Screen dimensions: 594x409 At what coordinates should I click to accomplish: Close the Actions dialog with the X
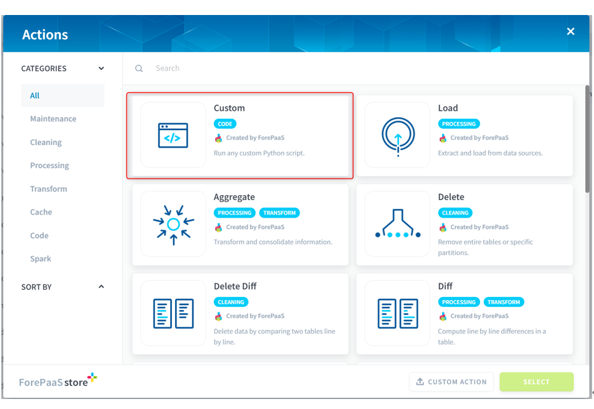[570, 31]
